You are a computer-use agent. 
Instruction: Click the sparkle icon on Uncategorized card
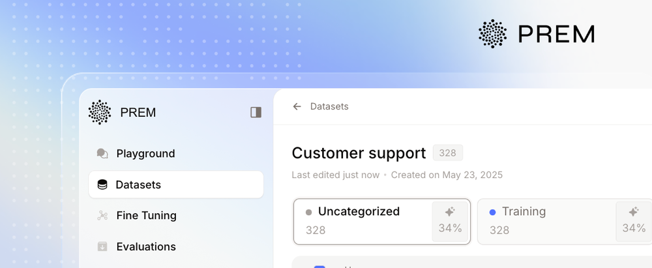450,212
